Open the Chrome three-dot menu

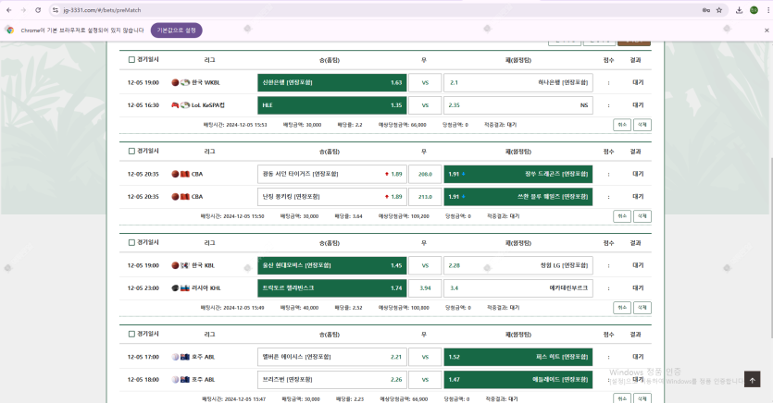click(765, 10)
